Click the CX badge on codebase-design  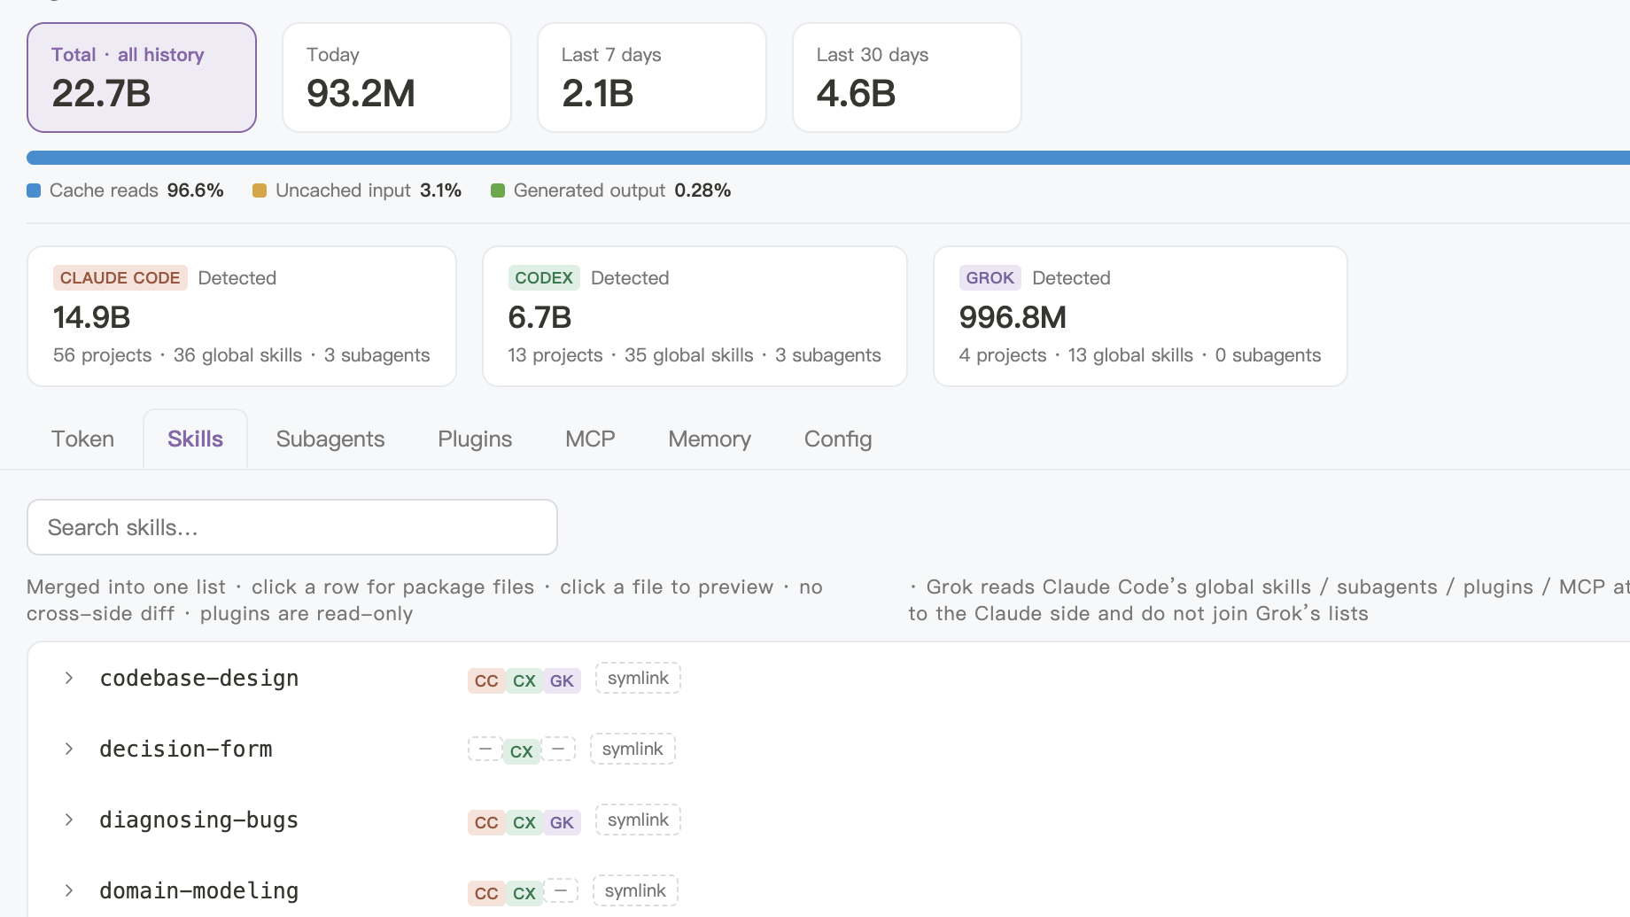pyautogui.click(x=524, y=680)
